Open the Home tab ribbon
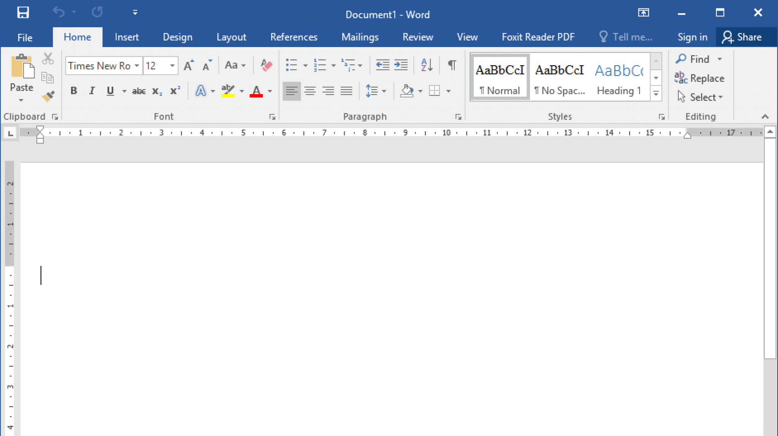 (77, 37)
